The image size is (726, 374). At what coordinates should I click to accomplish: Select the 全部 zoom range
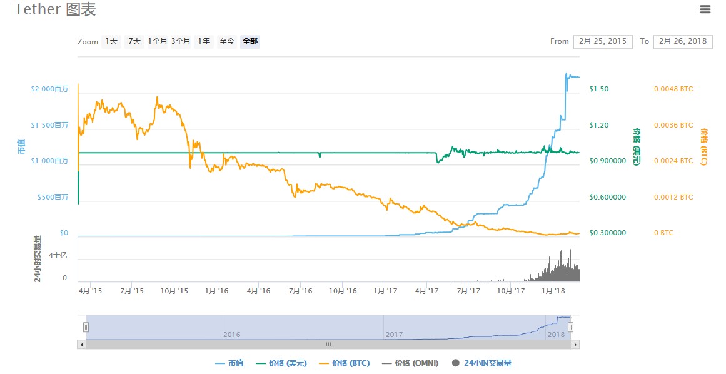[x=250, y=41]
